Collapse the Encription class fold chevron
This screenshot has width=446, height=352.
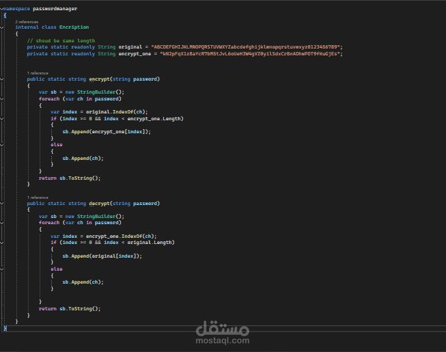pos(1,27)
